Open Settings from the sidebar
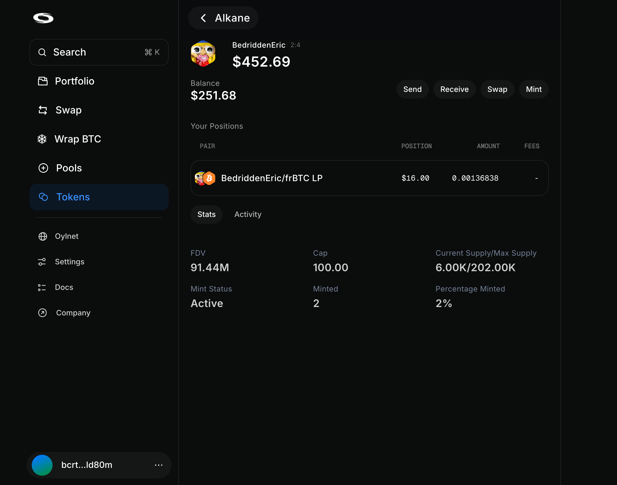The image size is (617, 485). (x=70, y=262)
